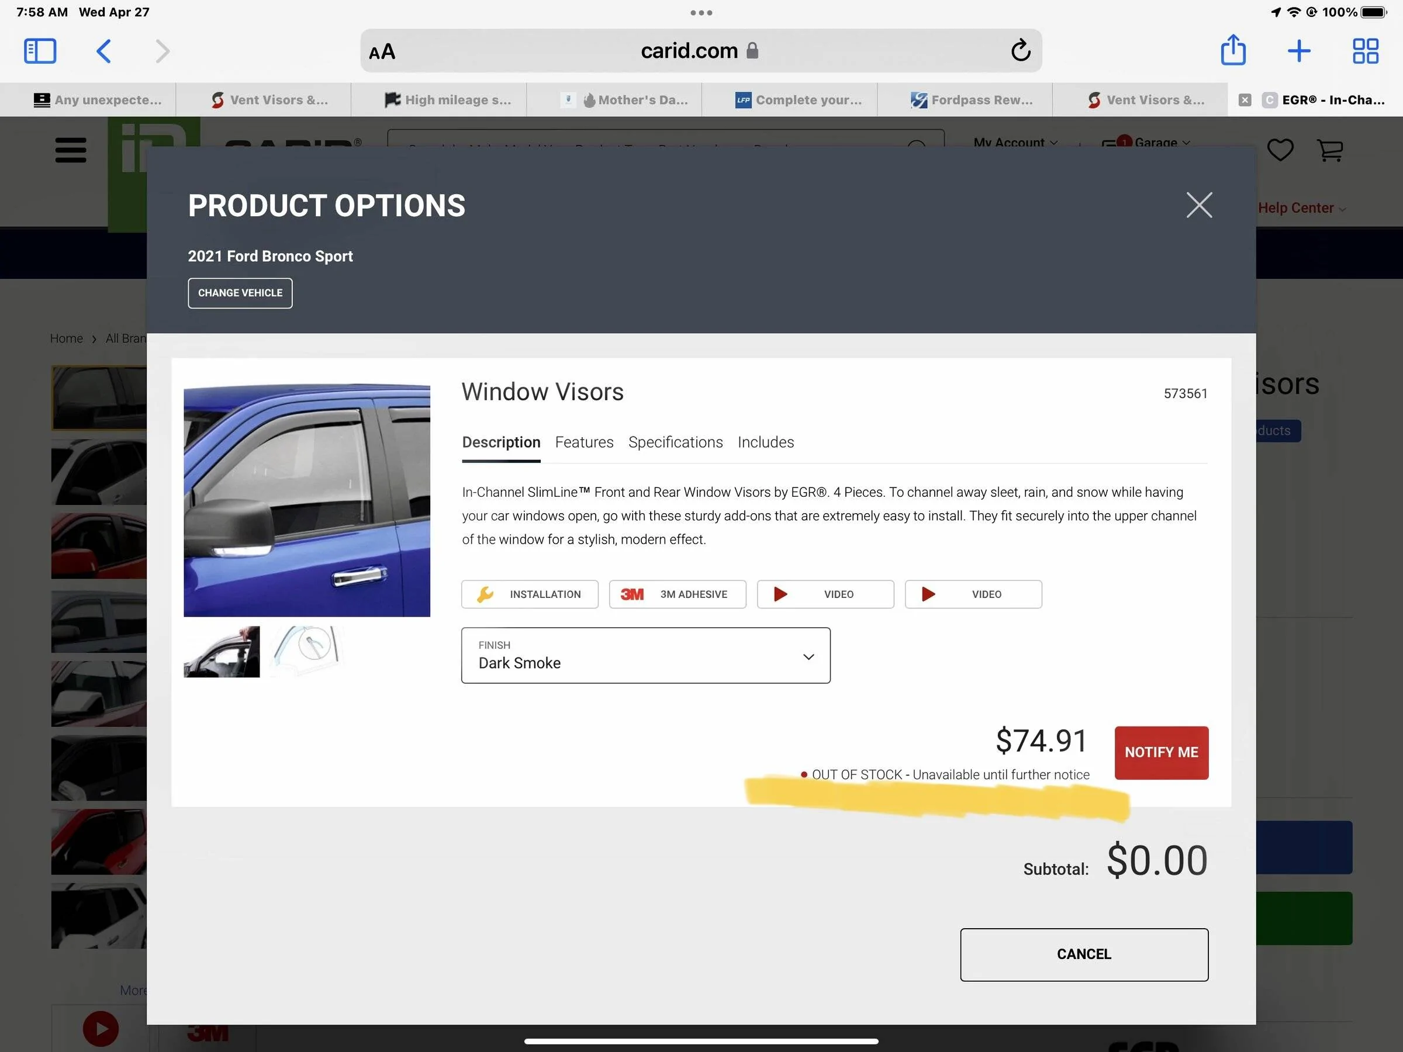Go back to the previous page
This screenshot has height=1052, width=1403.
click(x=104, y=51)
